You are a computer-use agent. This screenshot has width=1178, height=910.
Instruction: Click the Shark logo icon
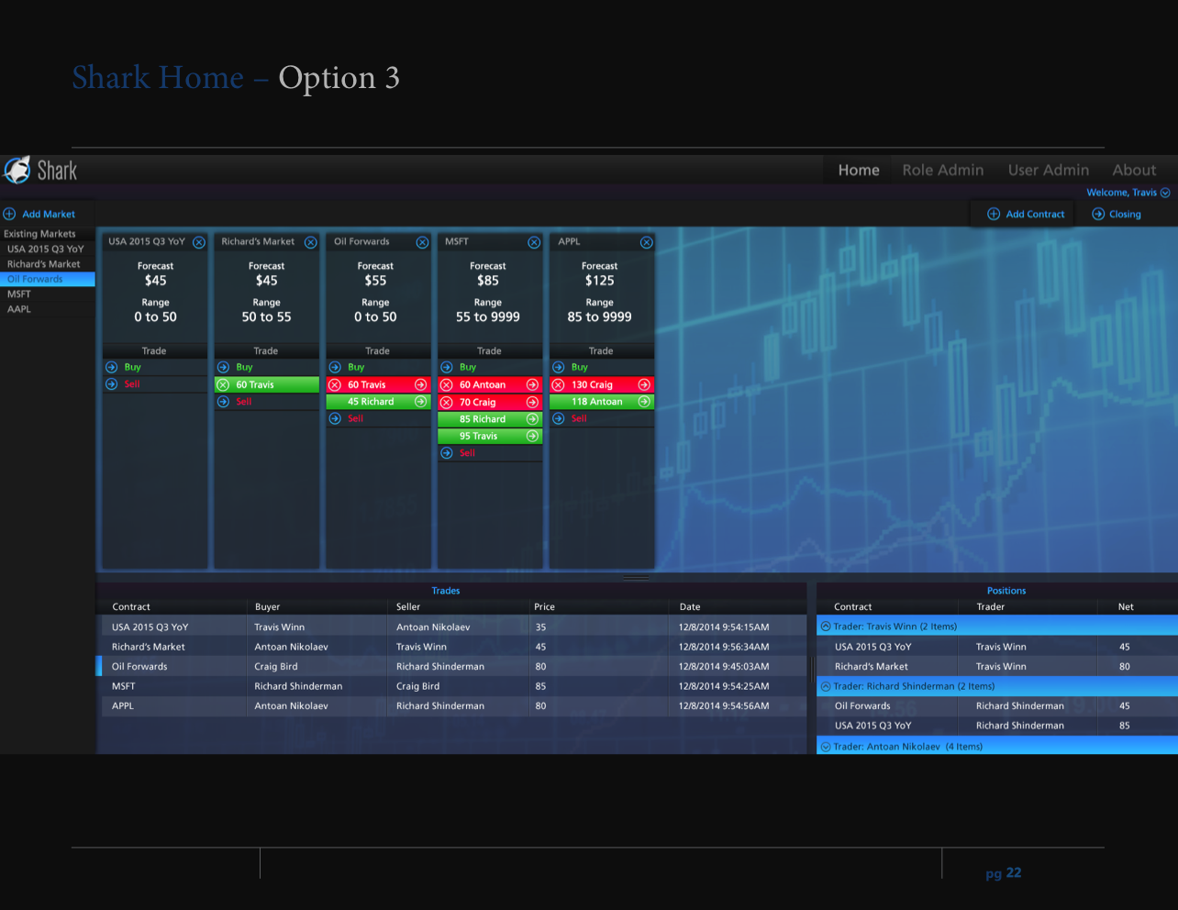17,171
